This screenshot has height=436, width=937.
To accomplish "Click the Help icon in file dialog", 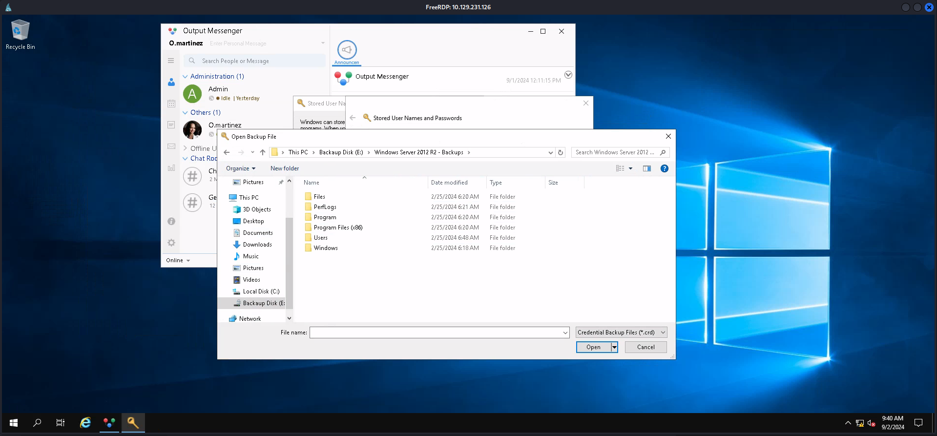I will (x=664, y=168).
